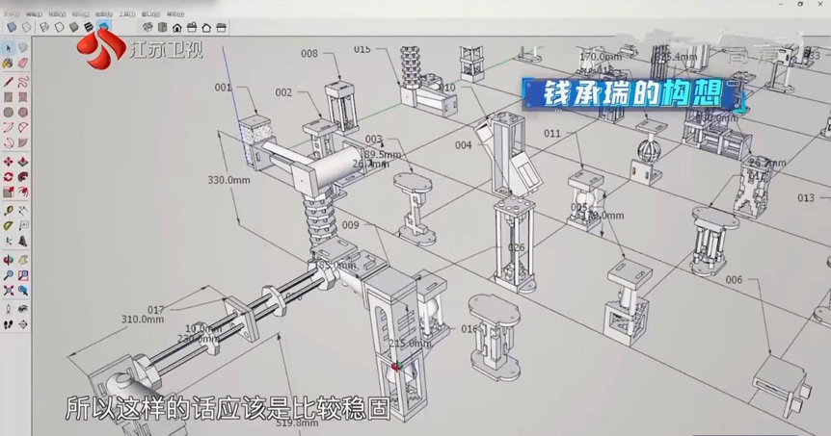Choose the Freehand drawing tool

[x=23, y=82]
